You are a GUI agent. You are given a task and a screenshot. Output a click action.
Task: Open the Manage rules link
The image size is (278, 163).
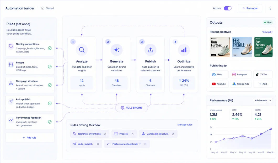click(x=185, y=125)
